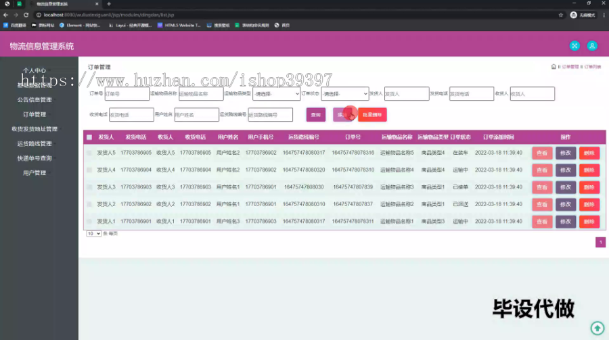The image size is (609, 340).
Task: Open 公告信息管理 in the sidebar
Action: pyautogui.click(x=35, y=100)
